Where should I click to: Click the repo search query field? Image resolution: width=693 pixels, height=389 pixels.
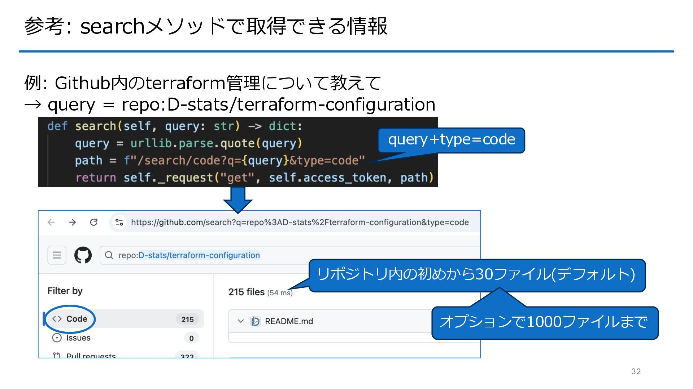189,255
